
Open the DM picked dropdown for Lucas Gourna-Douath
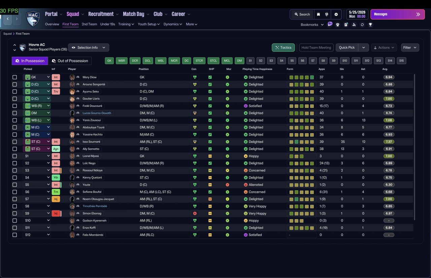37,113
